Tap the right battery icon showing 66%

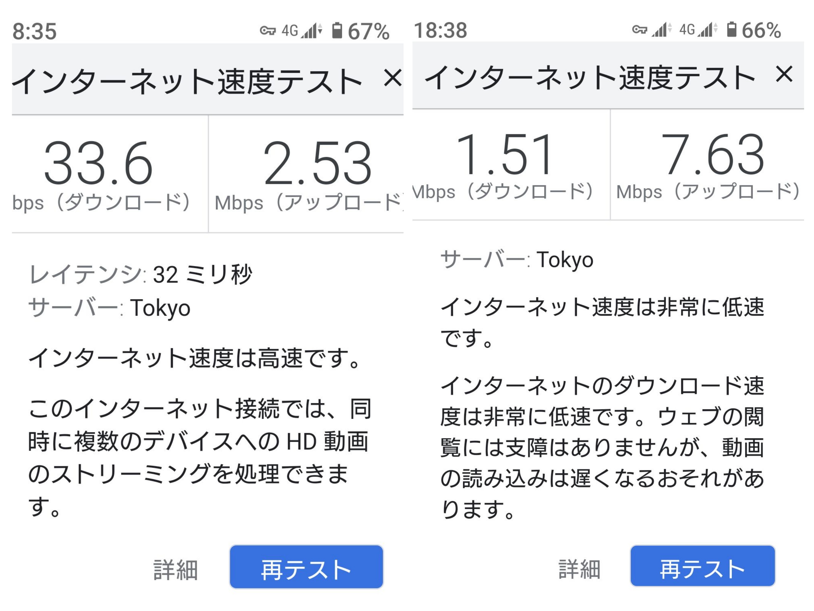[731, 30]
